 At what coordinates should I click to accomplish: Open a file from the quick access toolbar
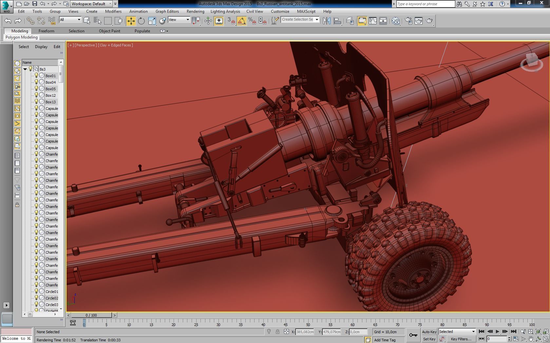(x=27, y=4)
